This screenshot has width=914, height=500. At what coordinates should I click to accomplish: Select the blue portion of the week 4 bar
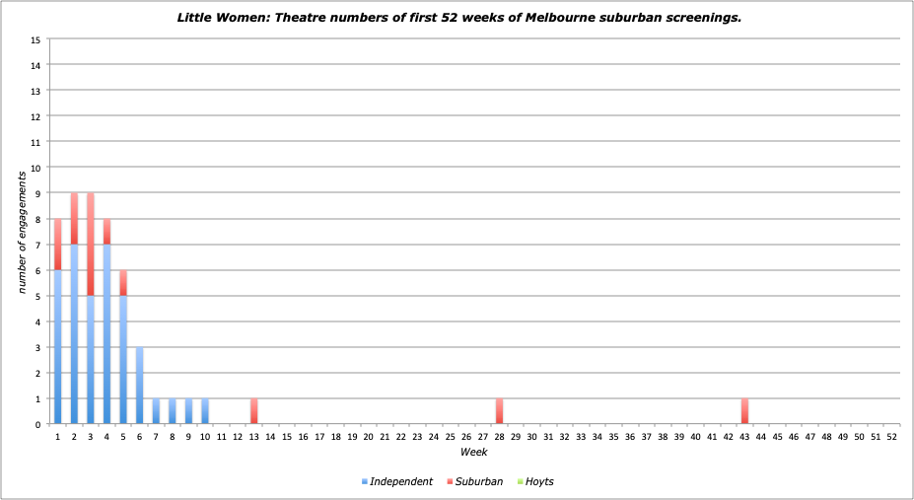[x=106, y=334]
